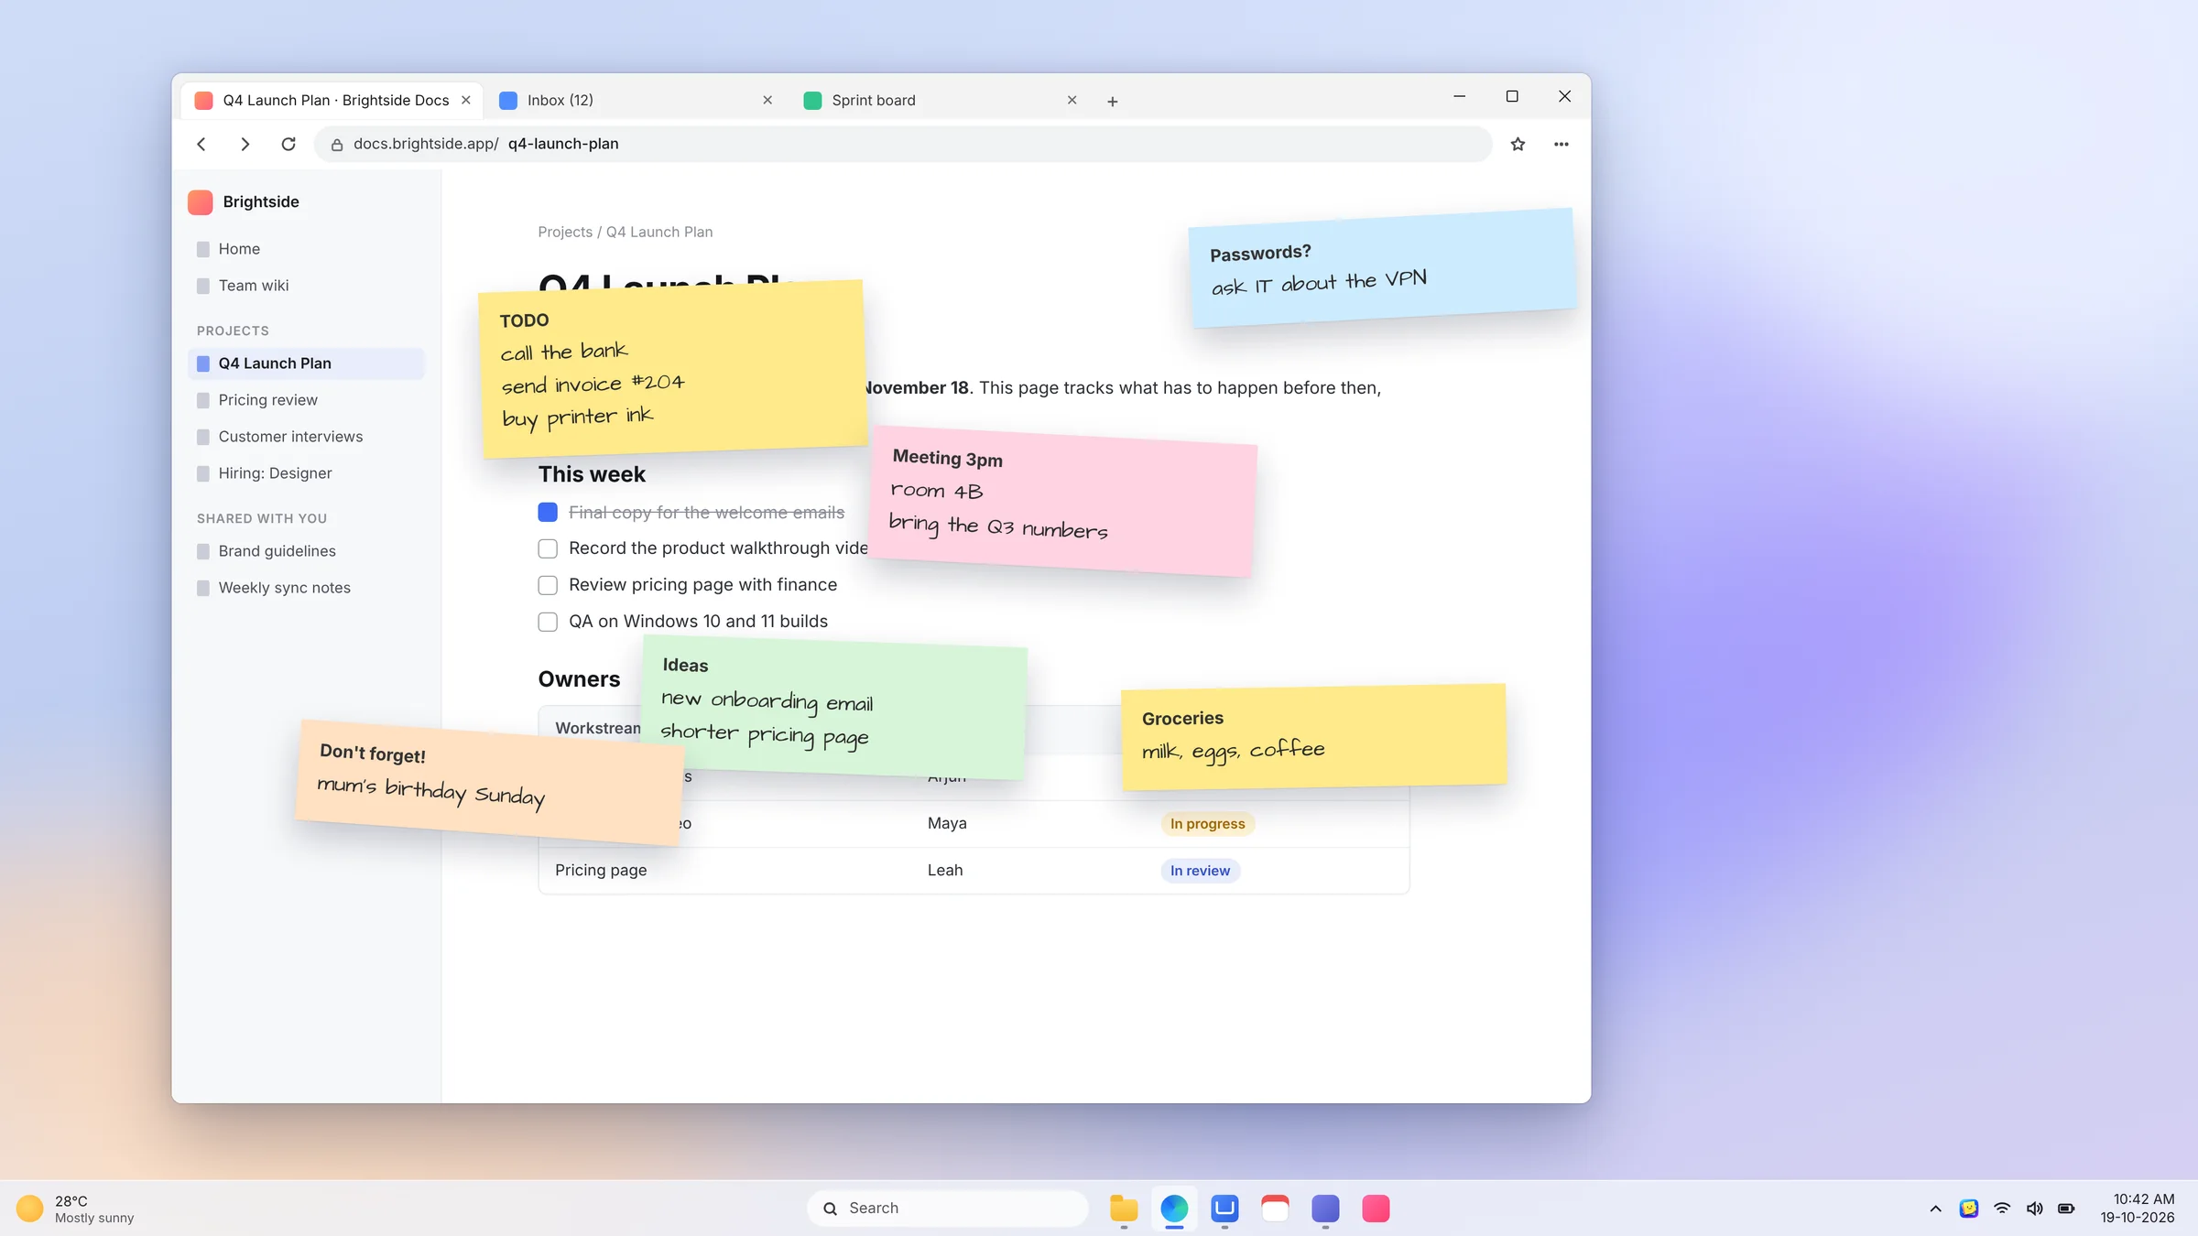Click the blue browser icon in taskbar
Screen dimensions: 2198x1236
(x=1174, y=1209)
